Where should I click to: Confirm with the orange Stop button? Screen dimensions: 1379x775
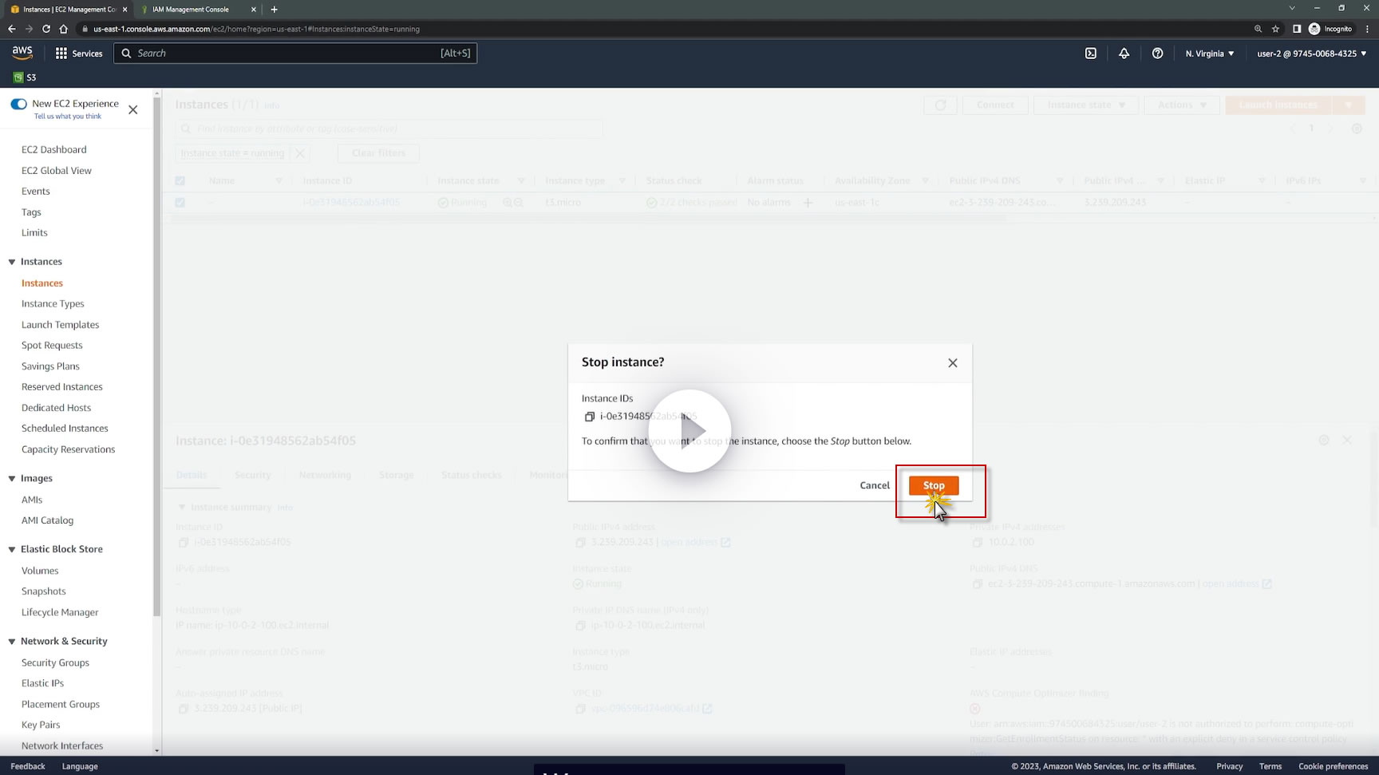934,485
